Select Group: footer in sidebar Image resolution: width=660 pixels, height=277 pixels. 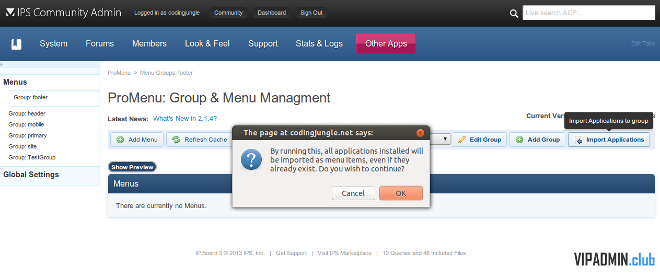coord(31,97)
